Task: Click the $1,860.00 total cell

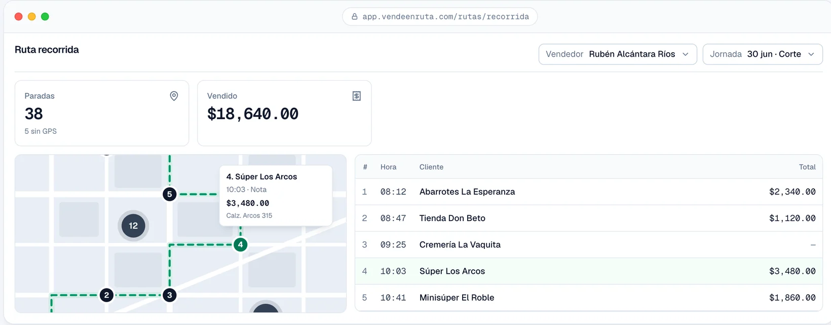Action: coord(792,298)
